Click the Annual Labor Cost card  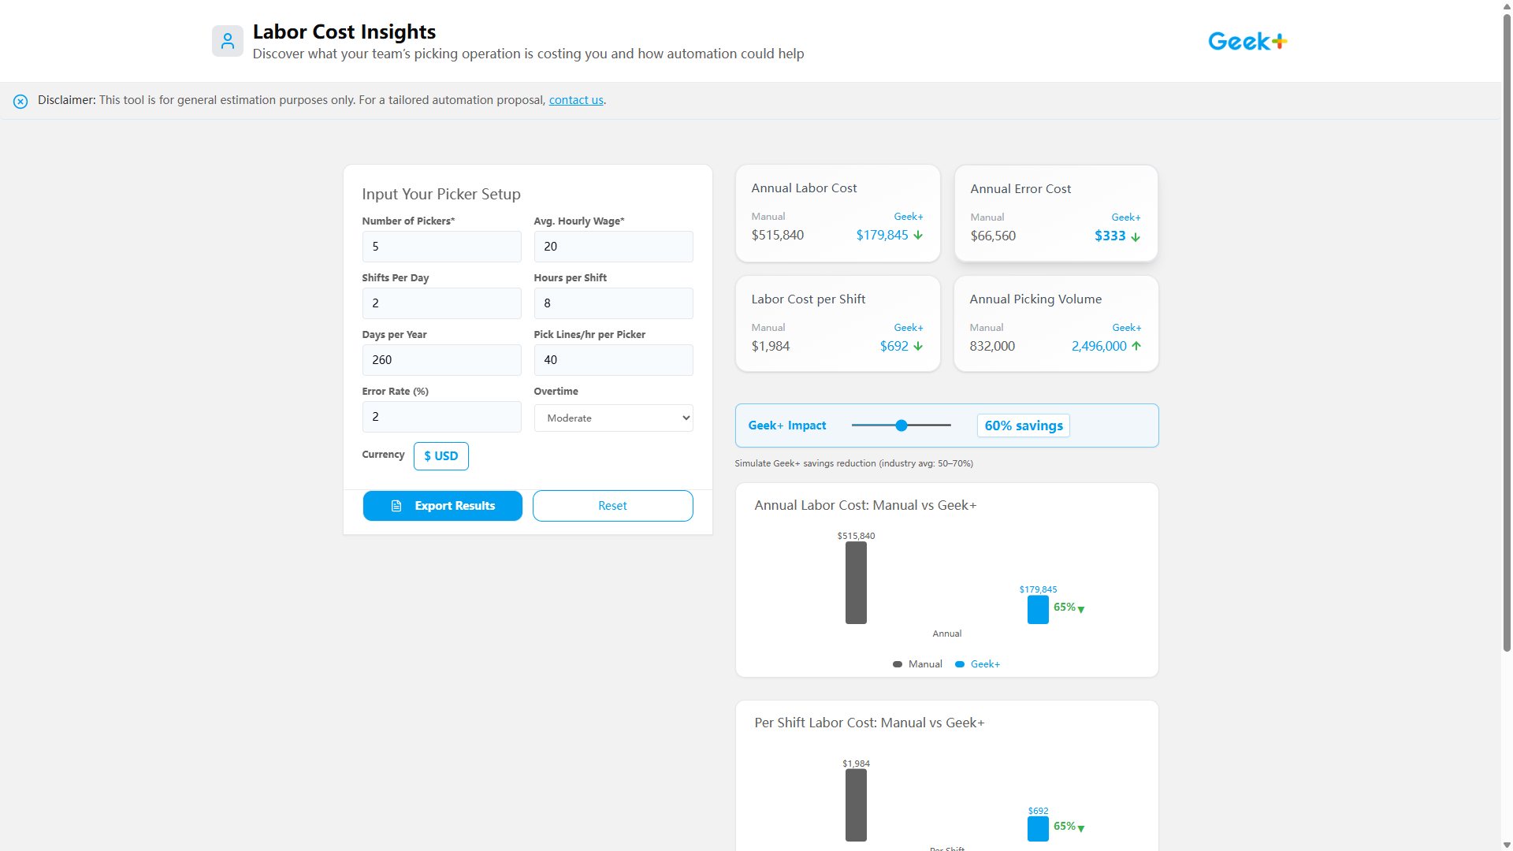click(x=837, y=213)
